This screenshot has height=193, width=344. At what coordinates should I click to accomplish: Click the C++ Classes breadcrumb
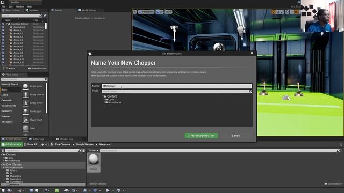click(62, 144)
